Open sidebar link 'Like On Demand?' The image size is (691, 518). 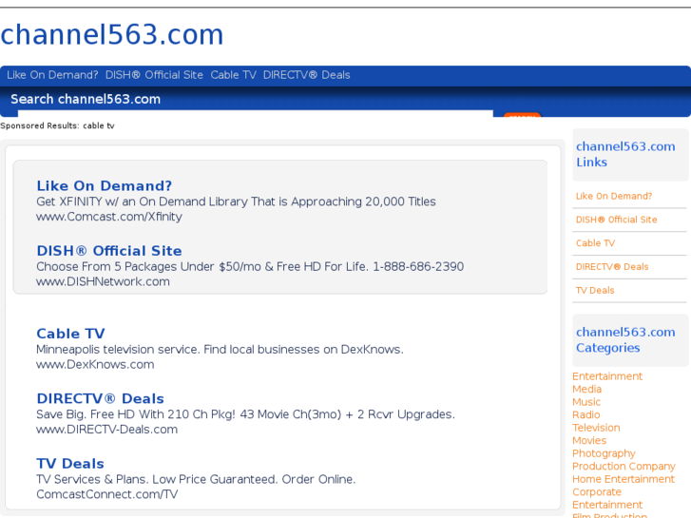pyautogui.click(x=614, y=196)
